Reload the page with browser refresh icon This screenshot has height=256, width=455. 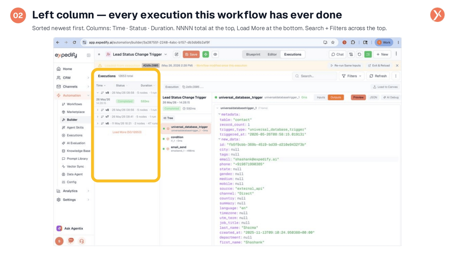pyautogui.click(x=74, y=42)
